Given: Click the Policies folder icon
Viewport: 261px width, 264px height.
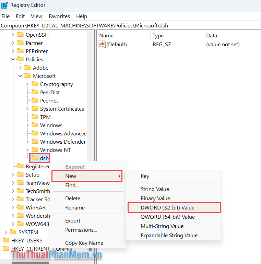Looking at the screenshot, I should click(20, 59).
